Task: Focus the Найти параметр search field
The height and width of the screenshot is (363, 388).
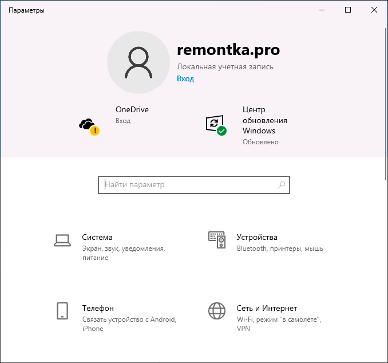Action: coord(194,185)
